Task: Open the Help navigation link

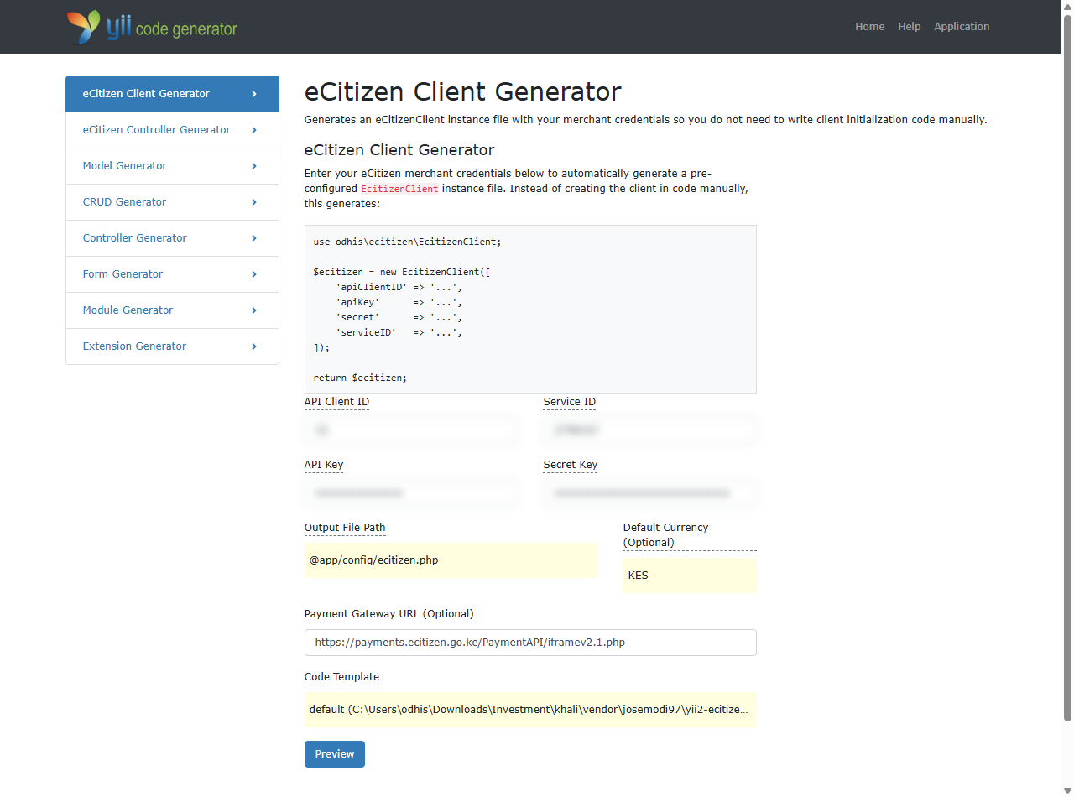Action: point(909,27)
